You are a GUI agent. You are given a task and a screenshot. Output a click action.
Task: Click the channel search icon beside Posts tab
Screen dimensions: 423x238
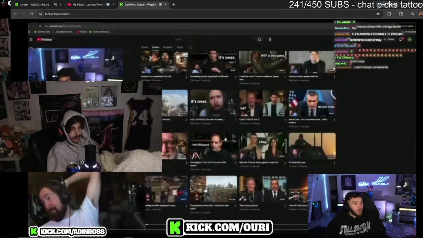point(190,47)
